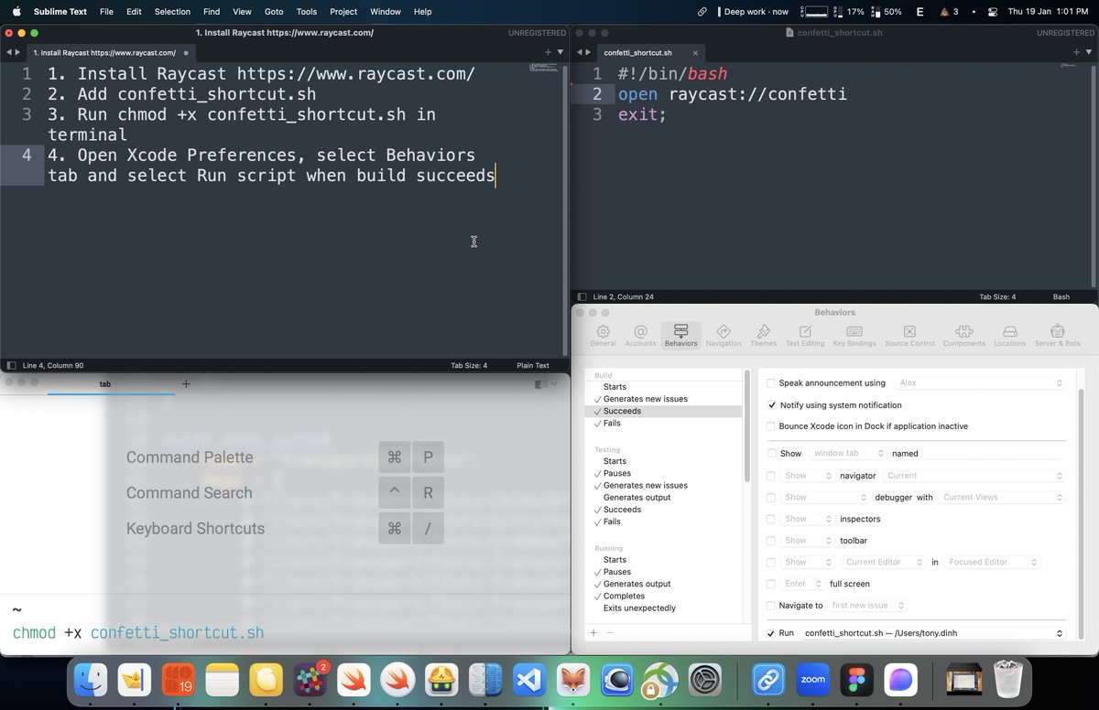Toggle sidebar icon in confetti_shortcut.sh status bar
The height and width of the screenshot is (710, 1099).
tap(582, 296)
